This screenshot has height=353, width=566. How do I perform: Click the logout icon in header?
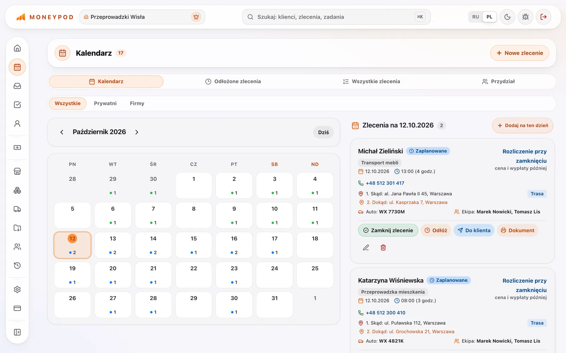(544, 17)
